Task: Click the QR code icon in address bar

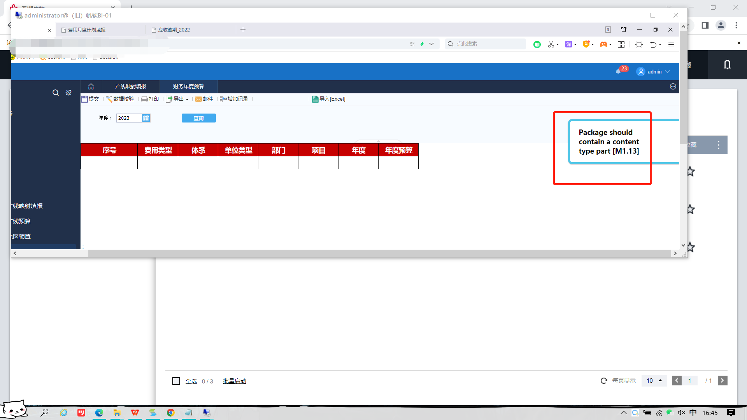Action: coord(412,44)
